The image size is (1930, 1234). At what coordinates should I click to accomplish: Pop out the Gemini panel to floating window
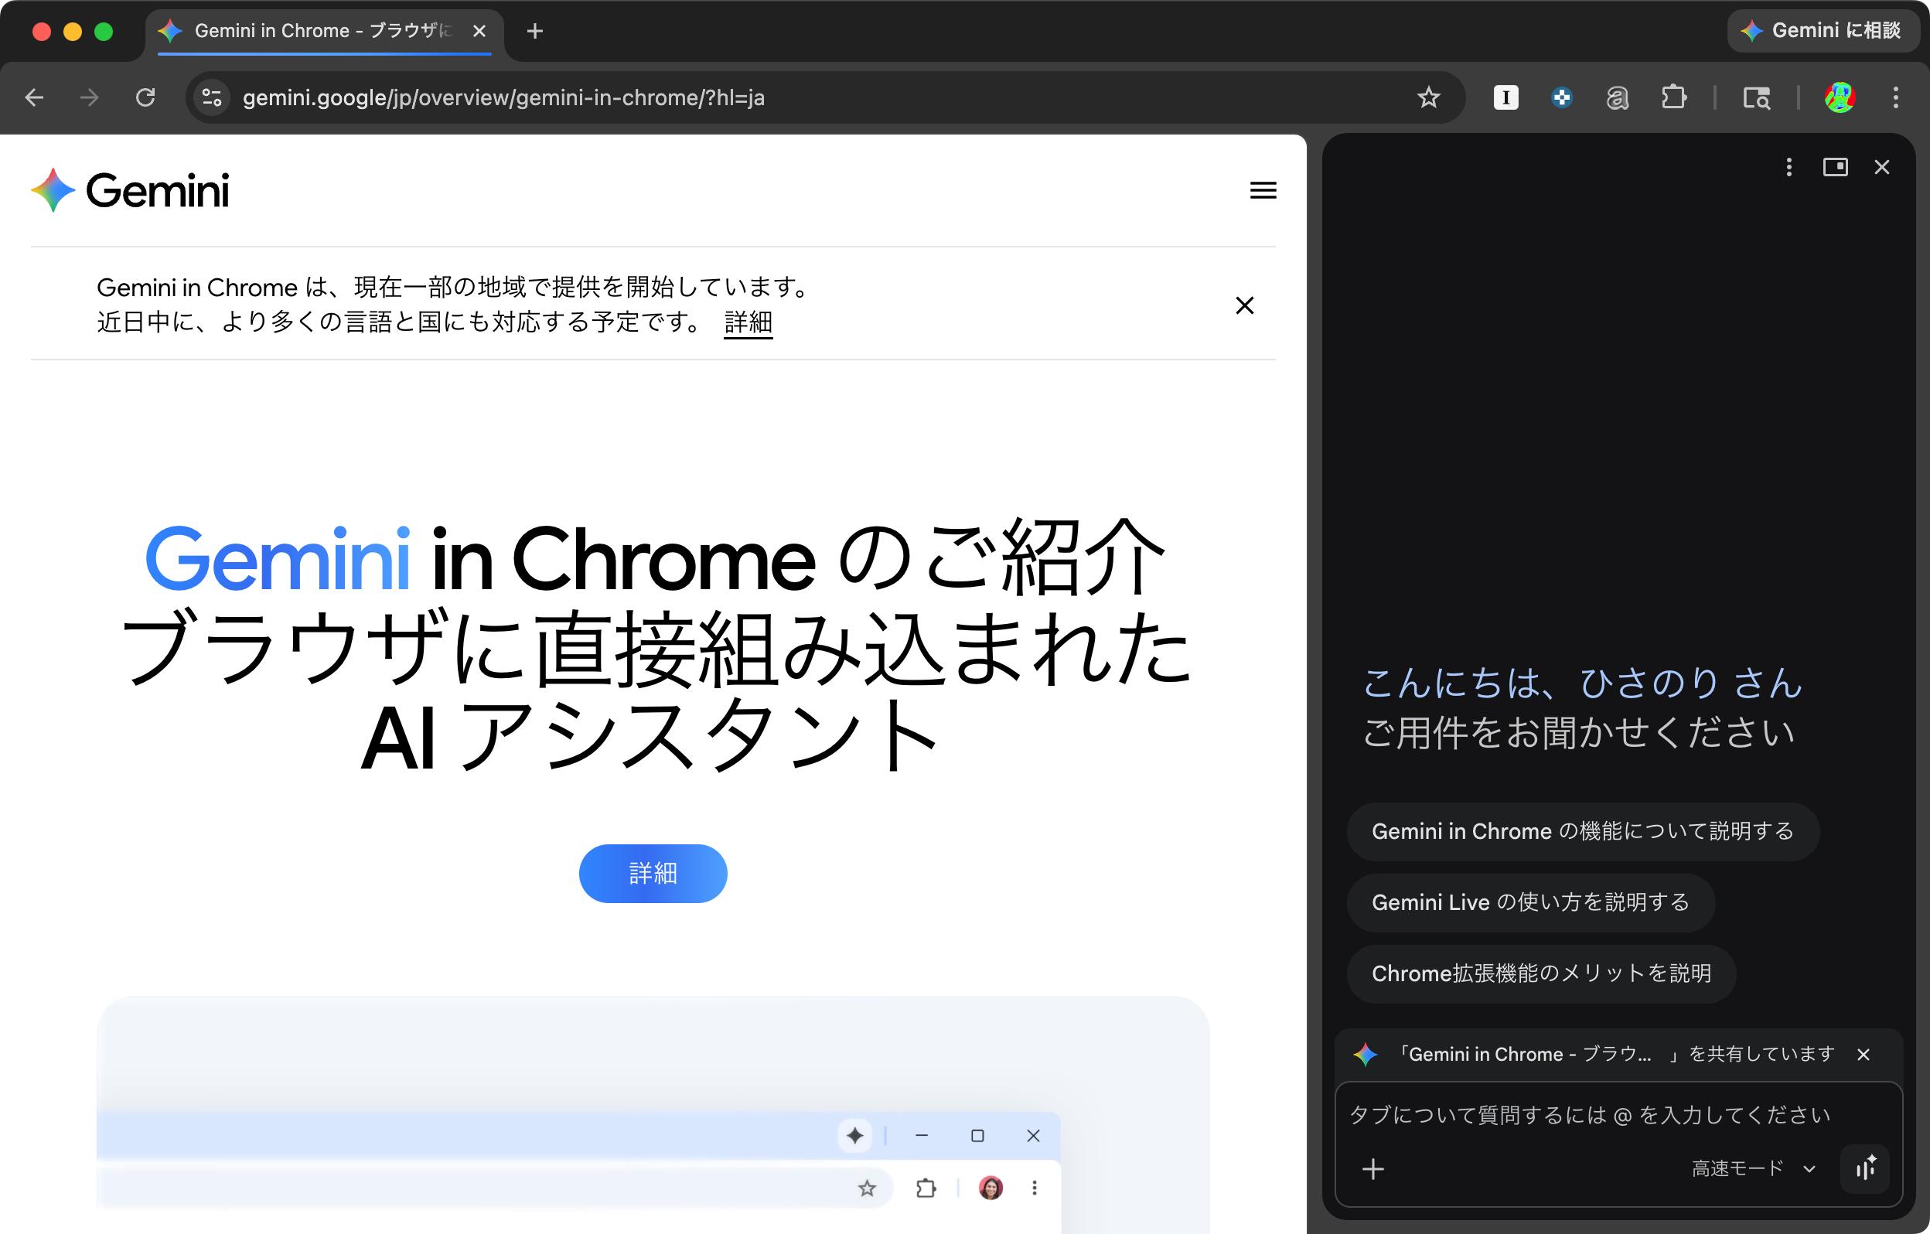(1836, 167)
